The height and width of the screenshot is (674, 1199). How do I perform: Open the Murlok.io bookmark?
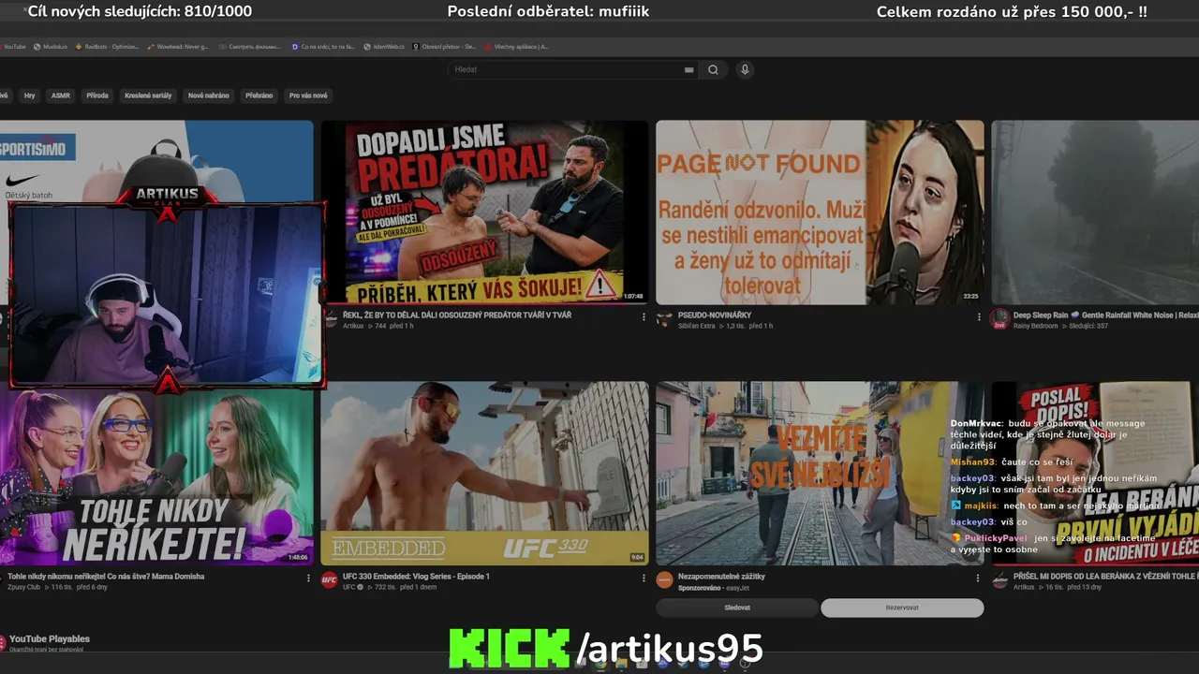[x=51, y=46]
